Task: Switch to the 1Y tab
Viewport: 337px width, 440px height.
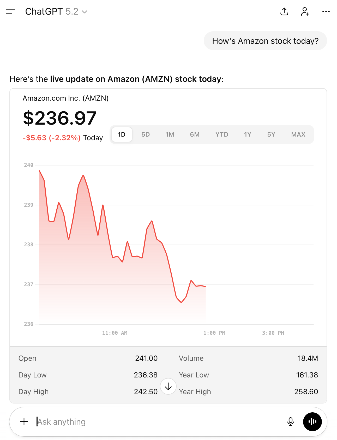Action: click(247, 135)
